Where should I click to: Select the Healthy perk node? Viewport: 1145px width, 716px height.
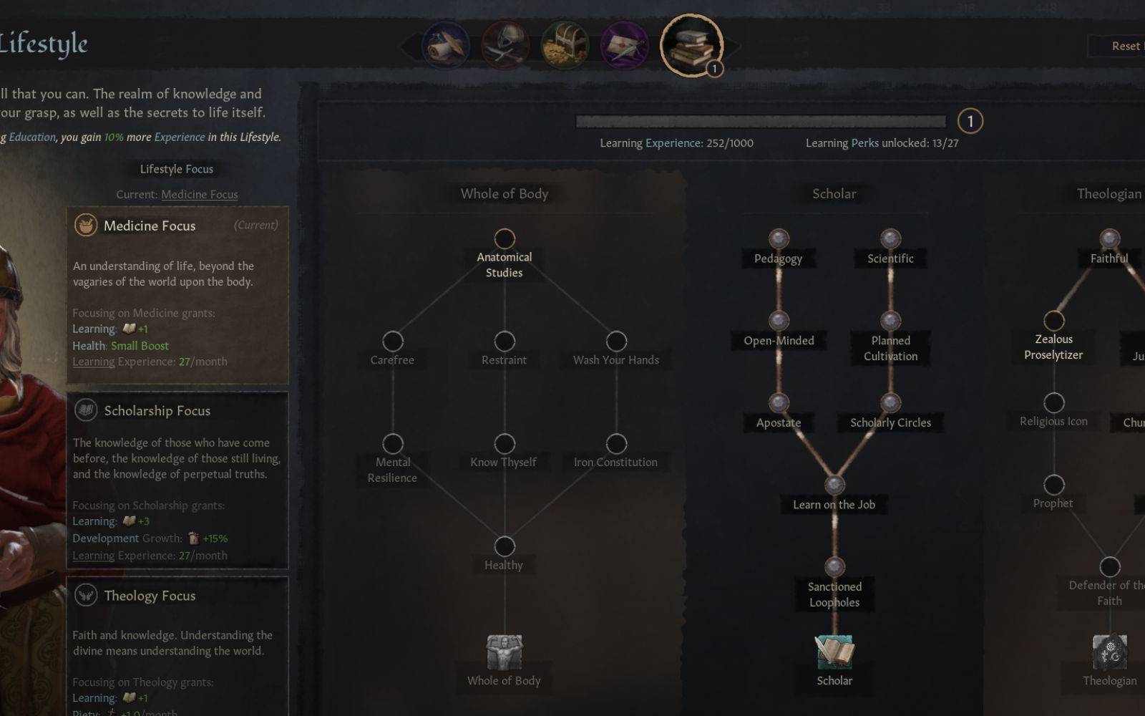[x=505, y=546]
